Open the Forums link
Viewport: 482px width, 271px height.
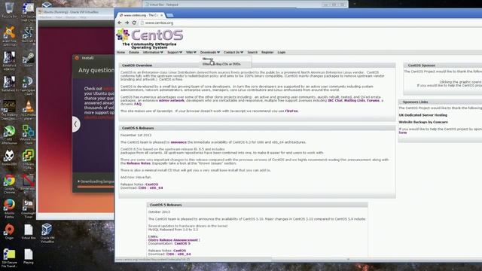(374, 100)
